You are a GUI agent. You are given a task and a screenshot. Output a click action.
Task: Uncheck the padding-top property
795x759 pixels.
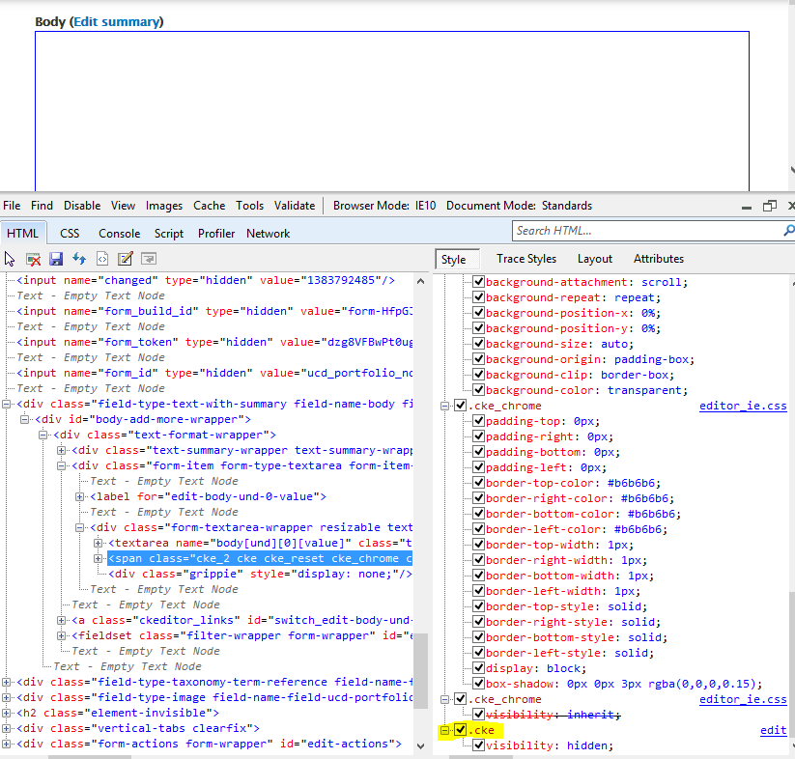478,421
